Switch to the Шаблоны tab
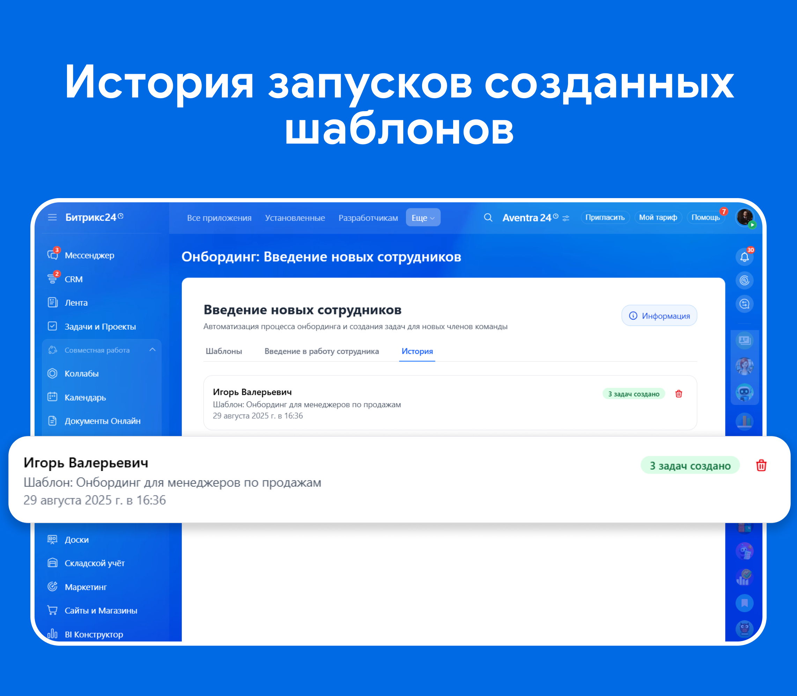This screenshot has height=696, width=797. [223, 351]
